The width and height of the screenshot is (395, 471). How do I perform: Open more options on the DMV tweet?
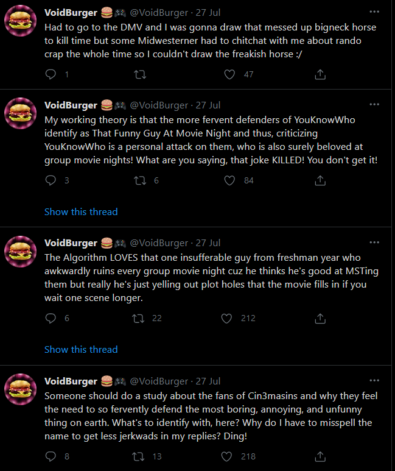tap(374, 12)
